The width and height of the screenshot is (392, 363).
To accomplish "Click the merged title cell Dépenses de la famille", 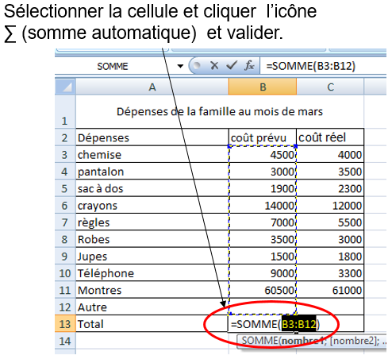I will (220, 111).
